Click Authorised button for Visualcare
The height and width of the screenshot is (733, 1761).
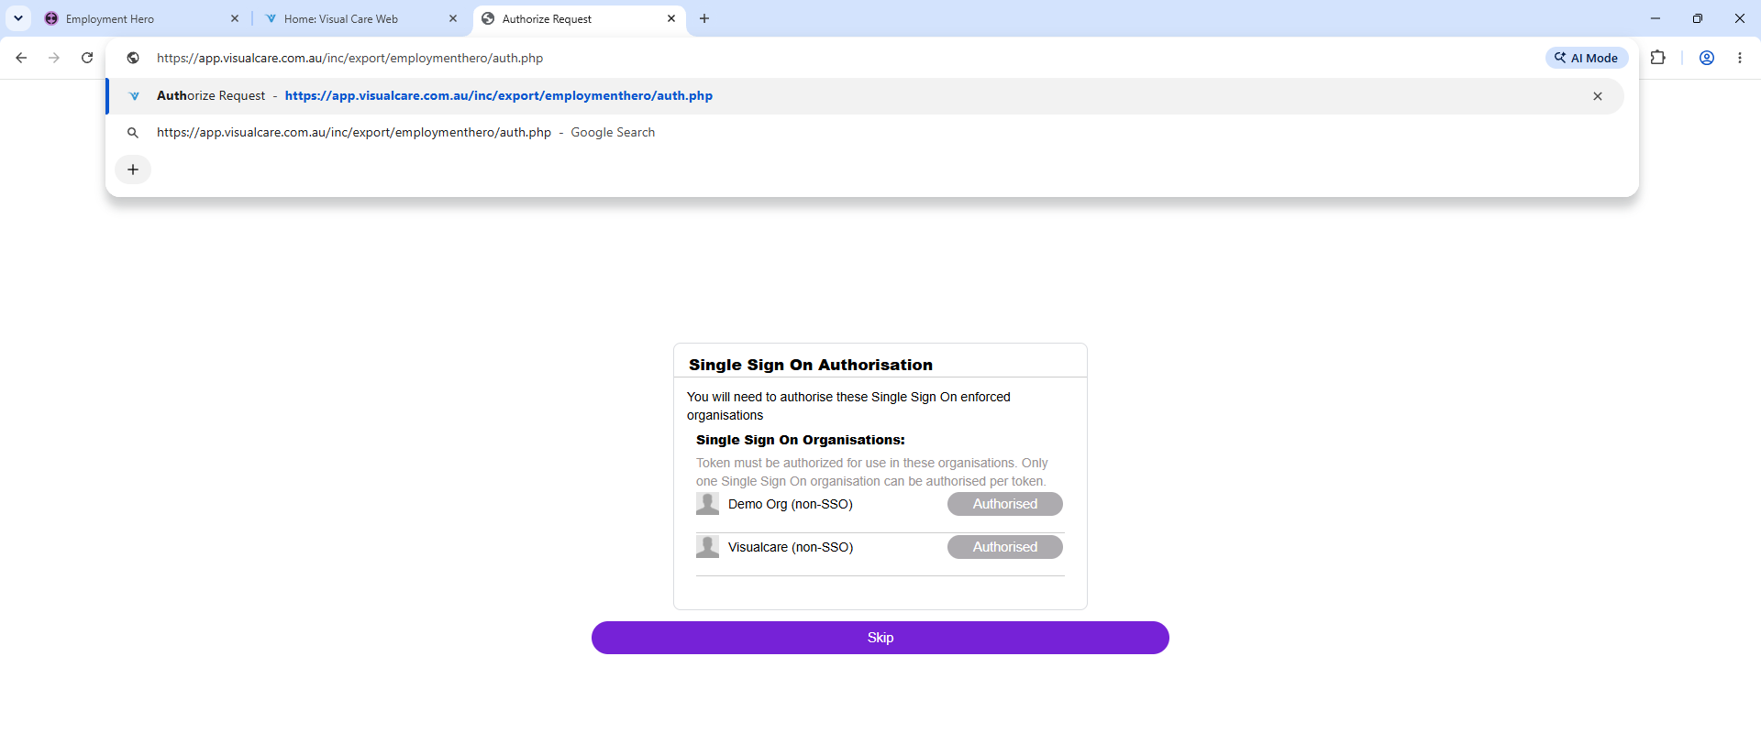pyautogui.click(x=1005, y=547)
